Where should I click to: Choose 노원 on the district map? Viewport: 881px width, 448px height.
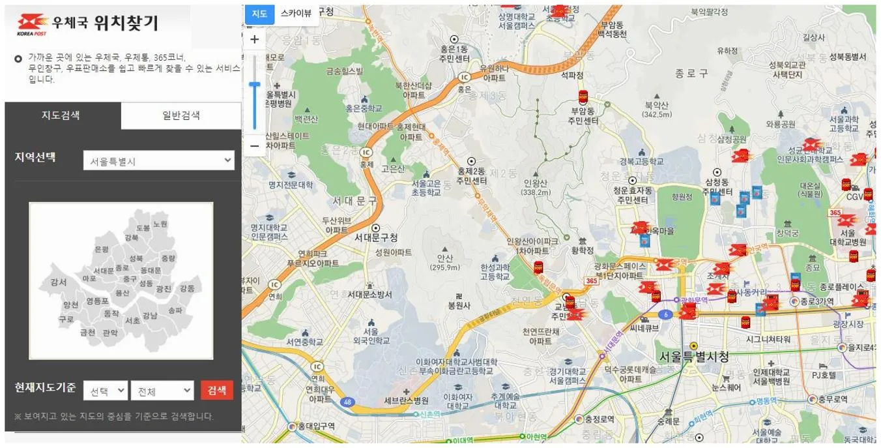pyautogui.click(x=160, y=224)
